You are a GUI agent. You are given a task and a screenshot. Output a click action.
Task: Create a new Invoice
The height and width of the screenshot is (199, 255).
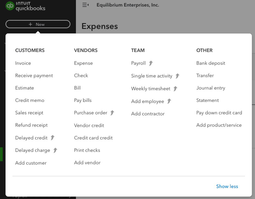tap(23, 63)
